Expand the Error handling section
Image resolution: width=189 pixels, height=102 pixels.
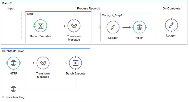tap(4, 97)
